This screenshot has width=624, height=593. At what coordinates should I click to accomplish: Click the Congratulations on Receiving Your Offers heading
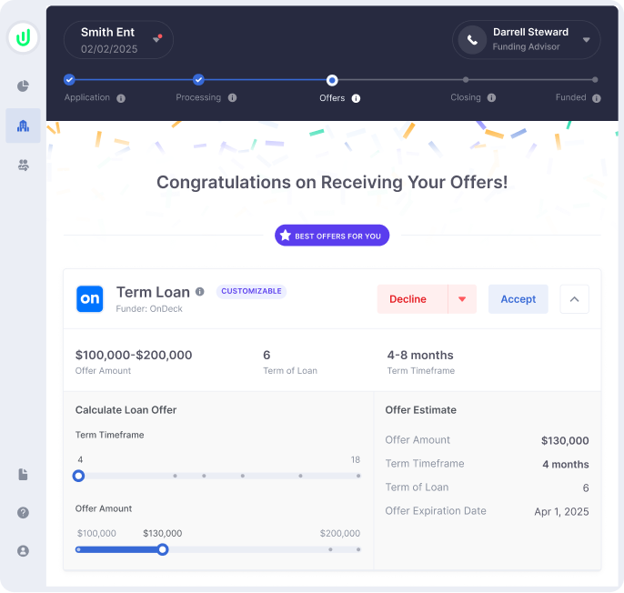[x=332, y=182]
